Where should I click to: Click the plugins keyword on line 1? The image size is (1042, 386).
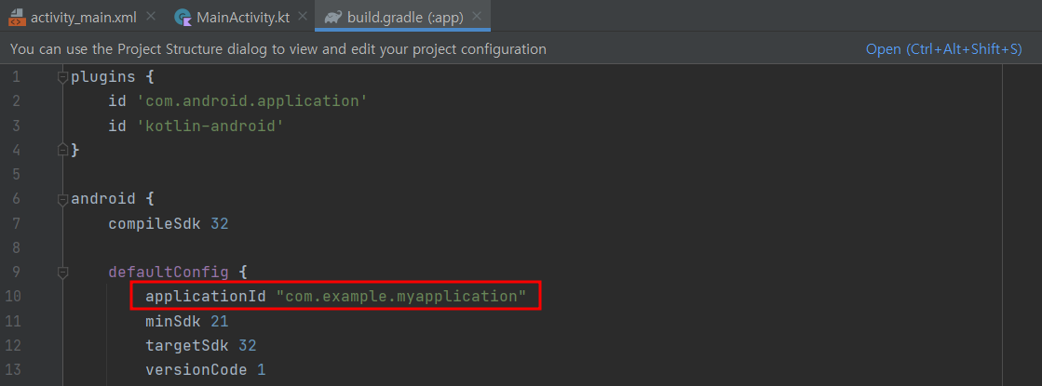103,77
